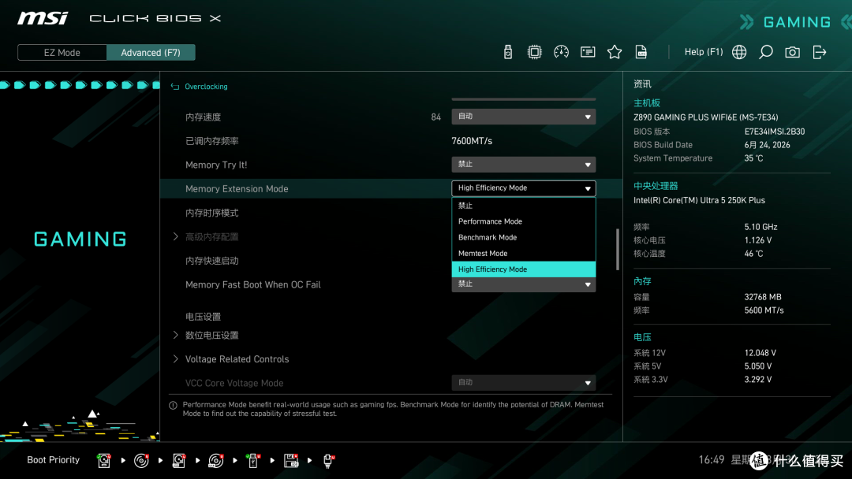
Task: Select first optical disc boot device icon
Action: click(x=141, y=461)
